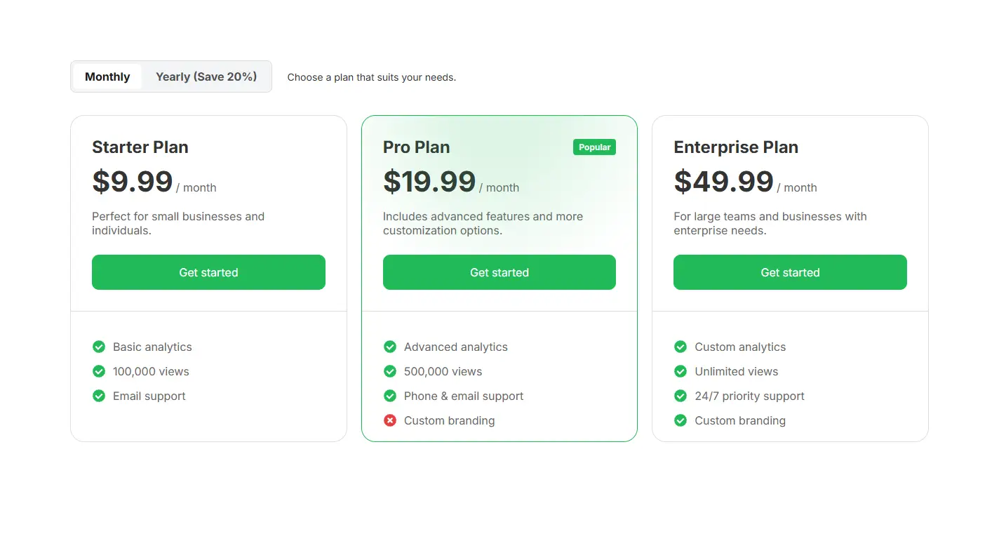The height and width of the screenshot is (541, 999).
Task: Click the $49.99 Enterprise price
Action: [x=723, y=182]
